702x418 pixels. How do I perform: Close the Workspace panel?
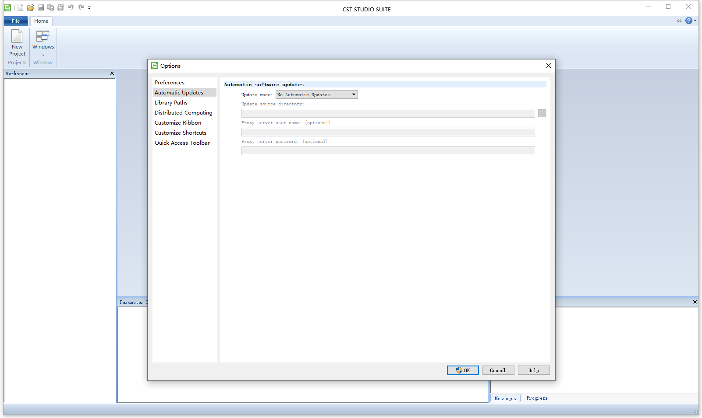(112, 73)
